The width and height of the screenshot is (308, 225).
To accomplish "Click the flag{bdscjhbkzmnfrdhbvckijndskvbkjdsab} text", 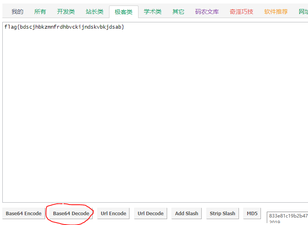I will coord(64,27).
